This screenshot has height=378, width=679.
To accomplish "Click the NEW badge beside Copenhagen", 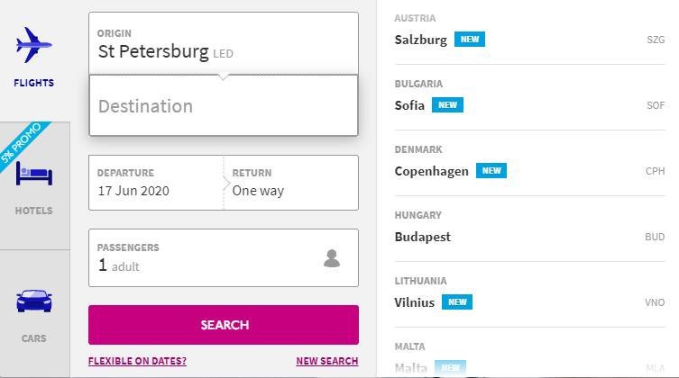I will tap(491, 171).
